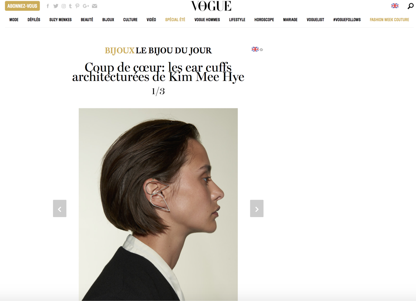The width and height of the screenshot is (416, 301).
Task: Open the Tumblr icon
Action: (x=70, y=6)
